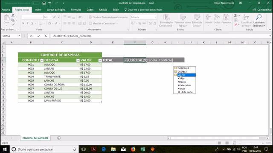The image size is (273, 153).
Task: Click the formula bar text
Action: (72, 36)
